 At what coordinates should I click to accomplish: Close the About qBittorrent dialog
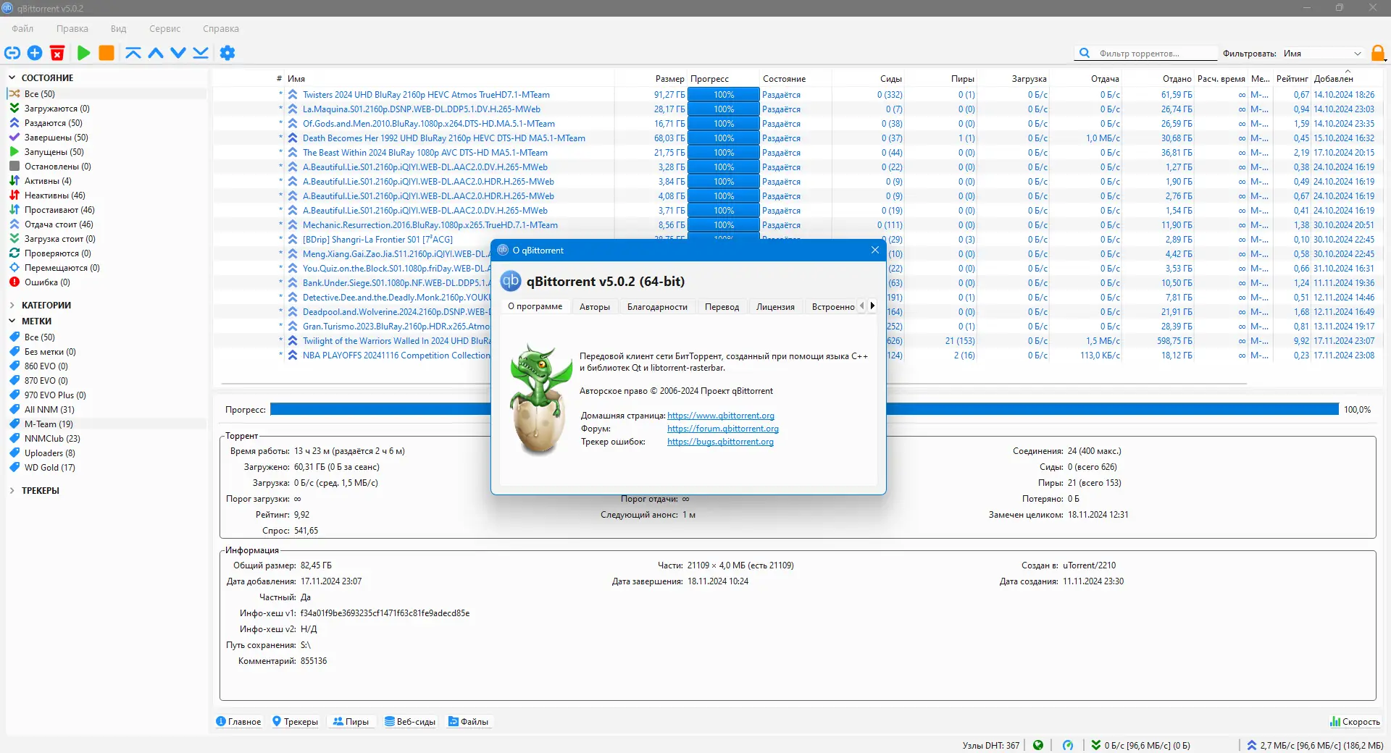[875, 250]
